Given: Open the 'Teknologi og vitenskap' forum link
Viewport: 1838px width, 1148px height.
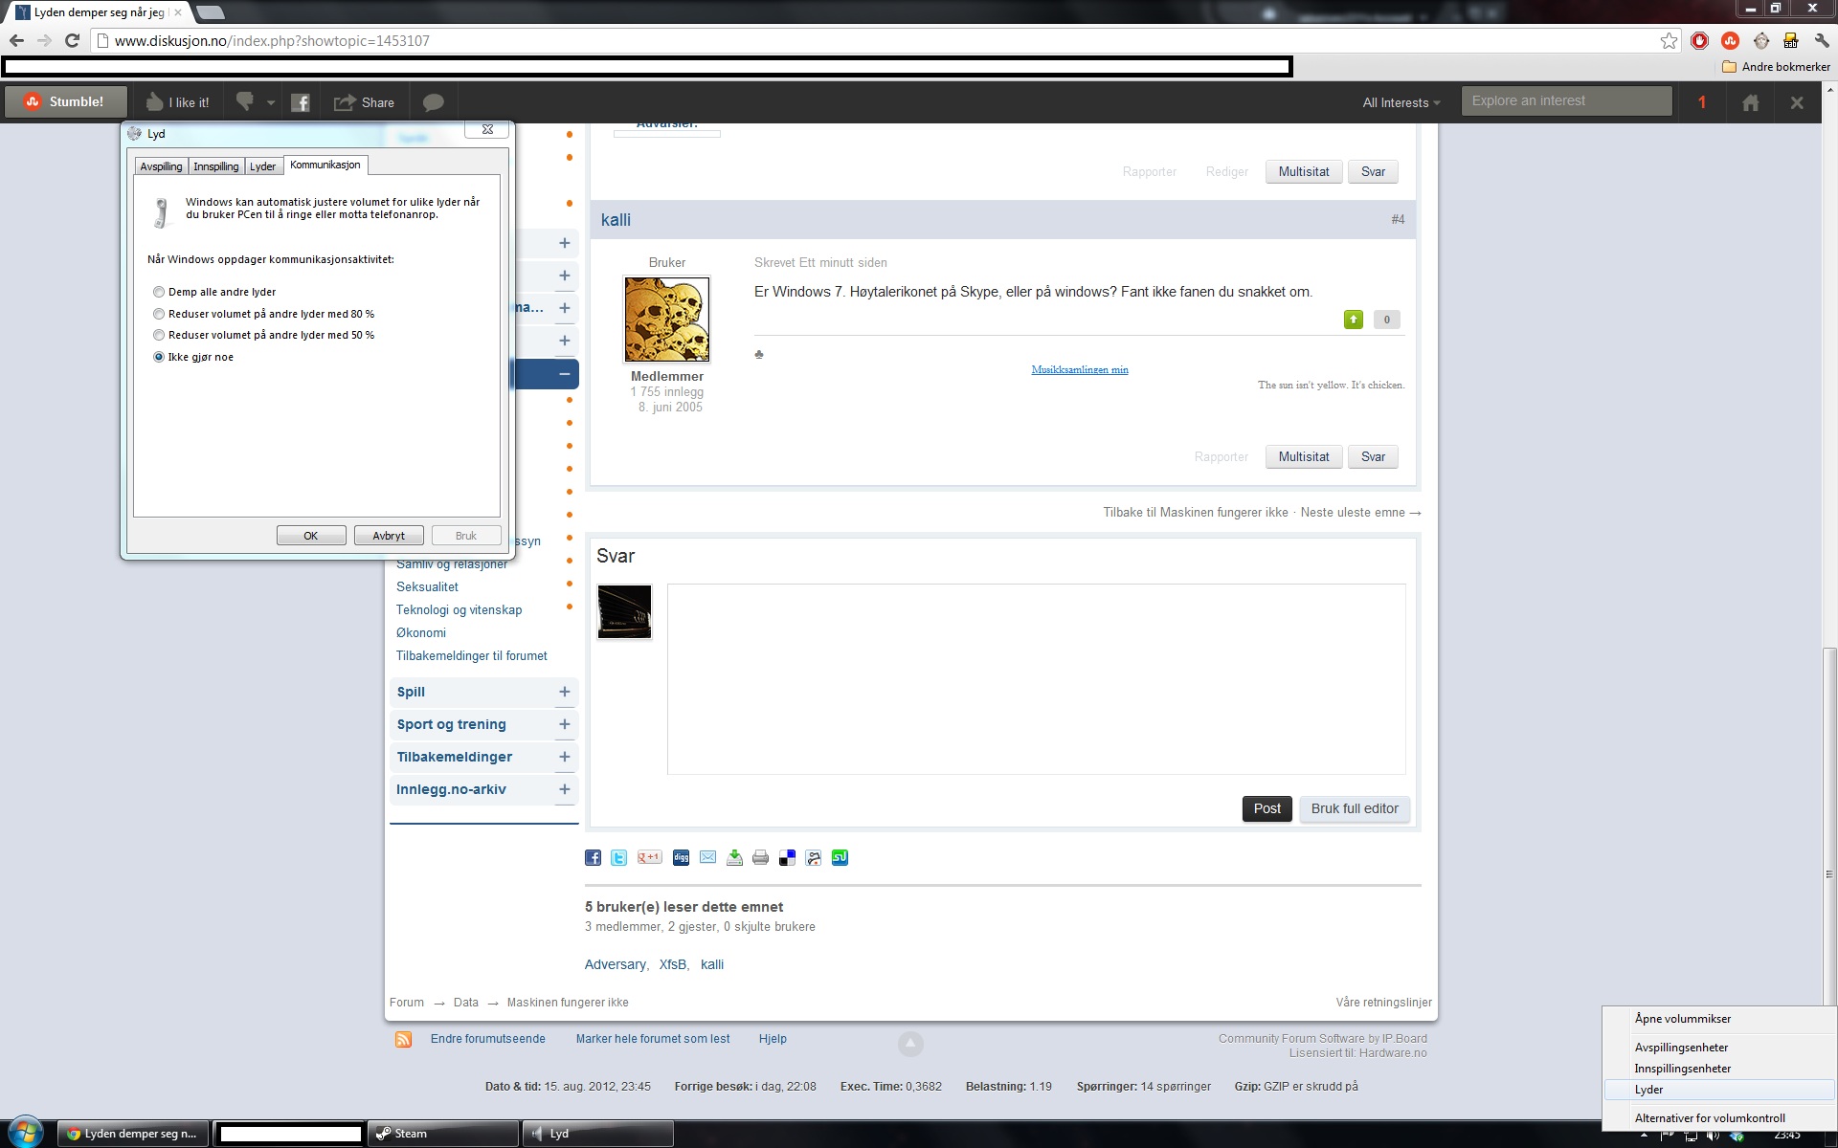Looking at the screenshot, I should pyautogui.click(x=459, y=609).
